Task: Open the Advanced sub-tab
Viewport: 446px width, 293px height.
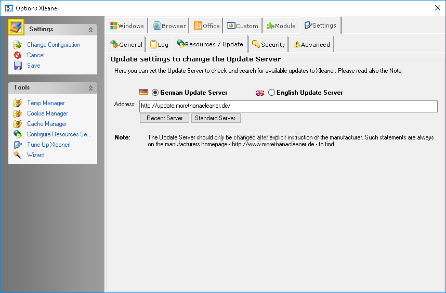Action: pyautogui.click(x=311, y=44)
